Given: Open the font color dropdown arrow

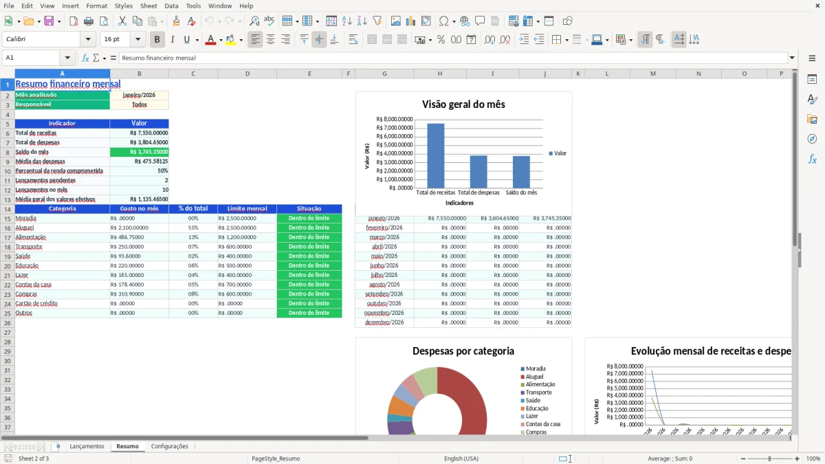Looking at the screenshot, I should click(x=221, y=40).
